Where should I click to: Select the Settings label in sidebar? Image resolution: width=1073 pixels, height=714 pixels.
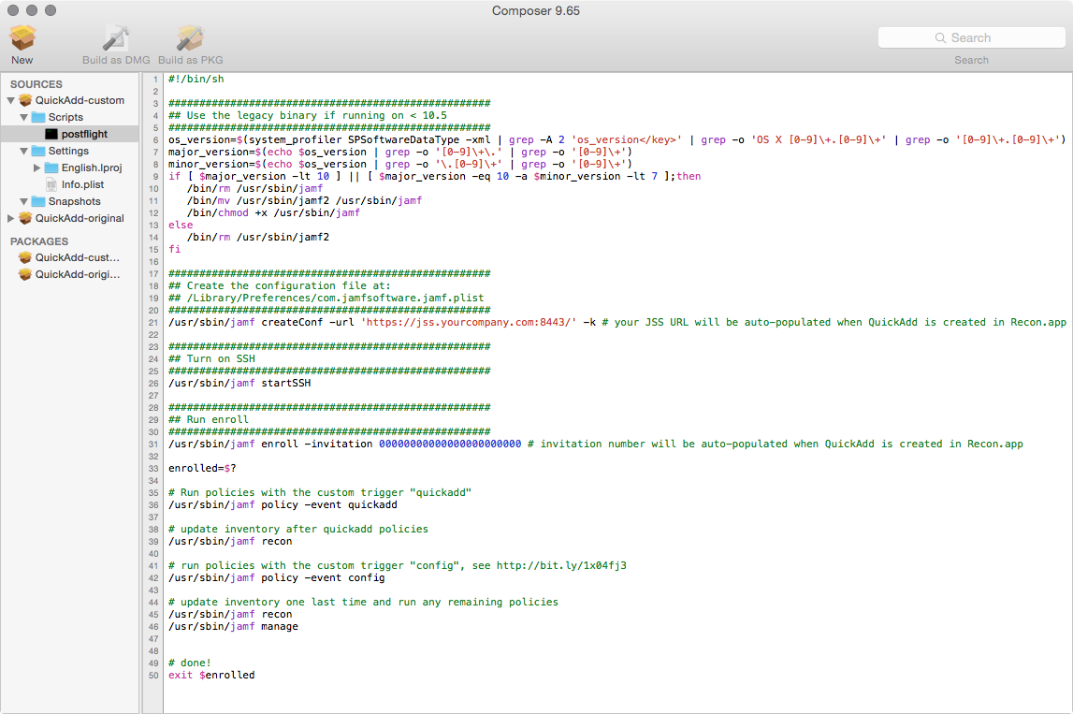pyautogui.click(x=68, y=151)
